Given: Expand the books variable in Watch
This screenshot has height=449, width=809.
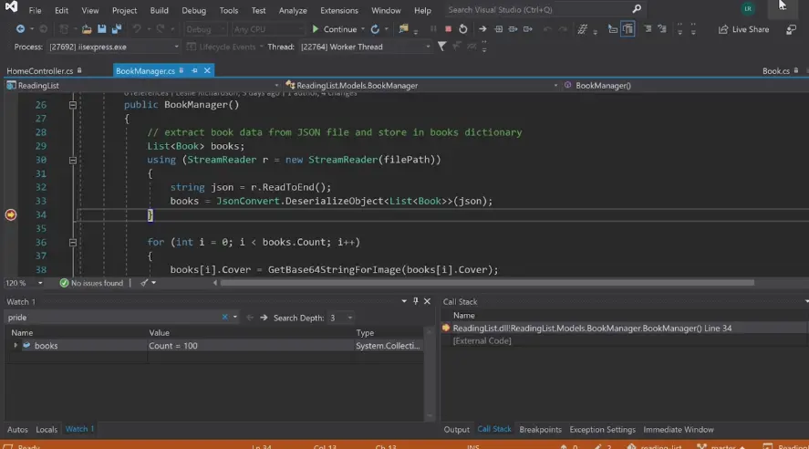Looking at the screenshot, I should tap(16, 346).
